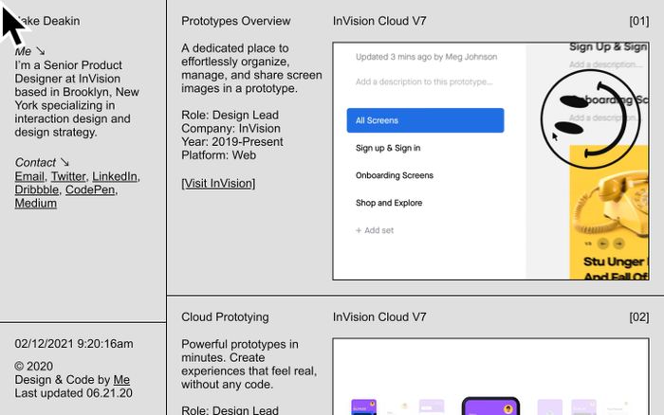This screenshot has height=415, width=664.
Task: Open the Shop and Explore set
Action: click(x=389, y=203)
